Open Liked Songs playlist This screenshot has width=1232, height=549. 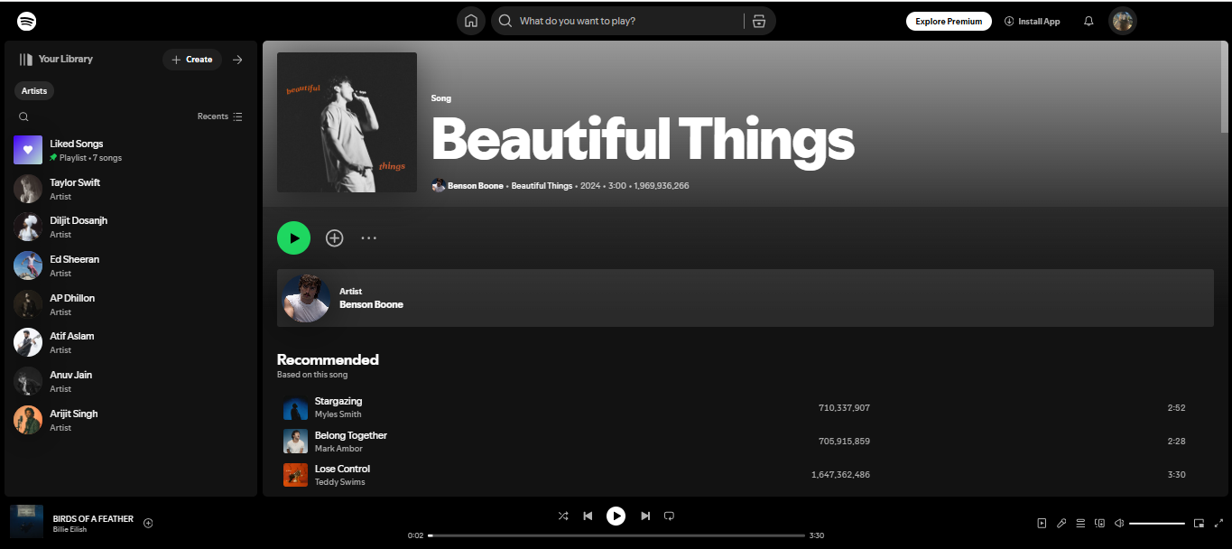click(x=131, y=150)
